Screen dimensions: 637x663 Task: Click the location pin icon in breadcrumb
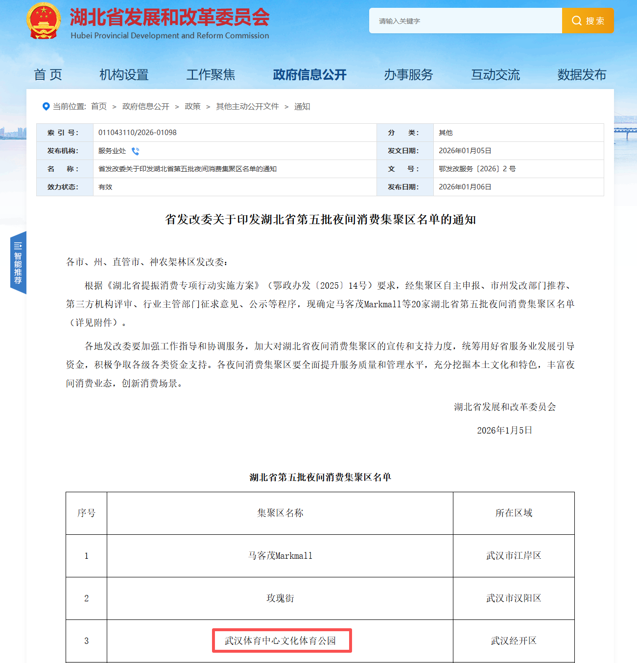tap(46, 106)
